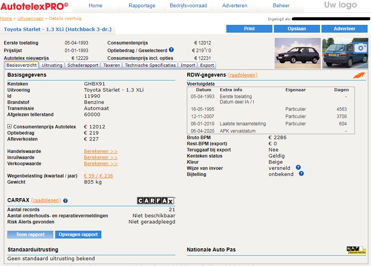The width and height of the screenshot is (371, 266).
Task: Expand the Consumentenprijs Autotelex plus box
Action: (x=10, y=126)
